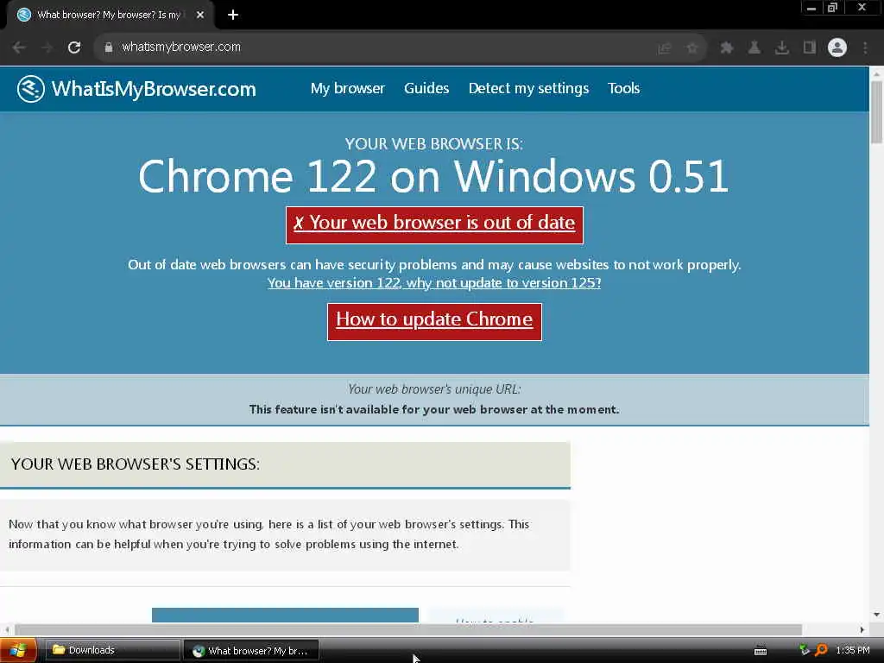Open Detect my settings menu
This screenshot has width=884, height=663.
click(x=529, y=89)
